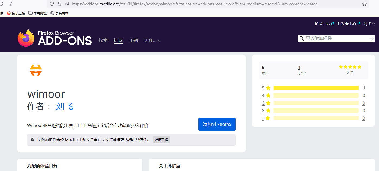Open the 开发者中心 external link

(x=349, y=24)
